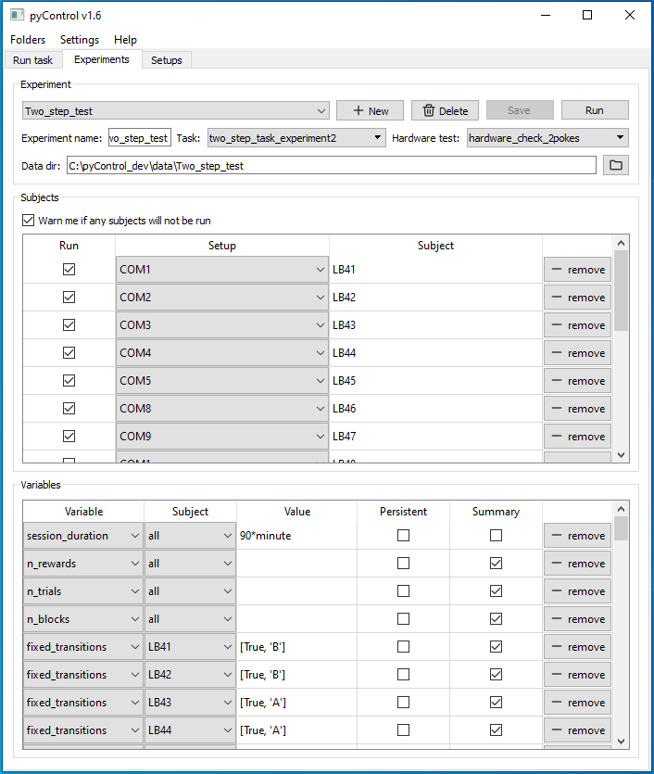Remove the n_blocks variable row

577,619
